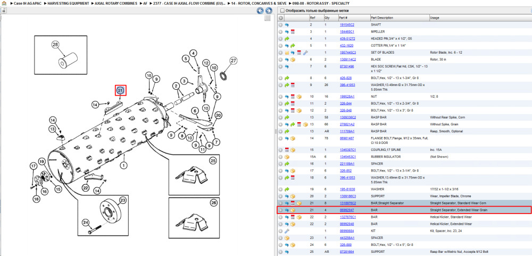
Task: Click green arrow icon in COTTER PIN row
Action: coord(293,45)
